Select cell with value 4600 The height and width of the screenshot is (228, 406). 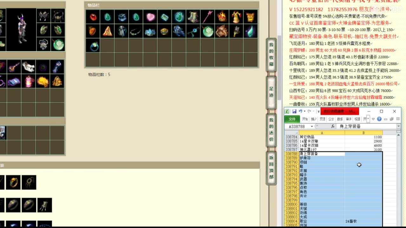point(363,145)
